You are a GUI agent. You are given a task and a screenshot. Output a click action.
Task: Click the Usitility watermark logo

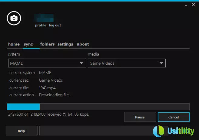point(174,131)
